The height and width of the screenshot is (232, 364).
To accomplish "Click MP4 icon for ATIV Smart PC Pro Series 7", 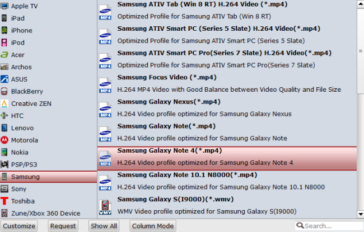I will (105, 61).
